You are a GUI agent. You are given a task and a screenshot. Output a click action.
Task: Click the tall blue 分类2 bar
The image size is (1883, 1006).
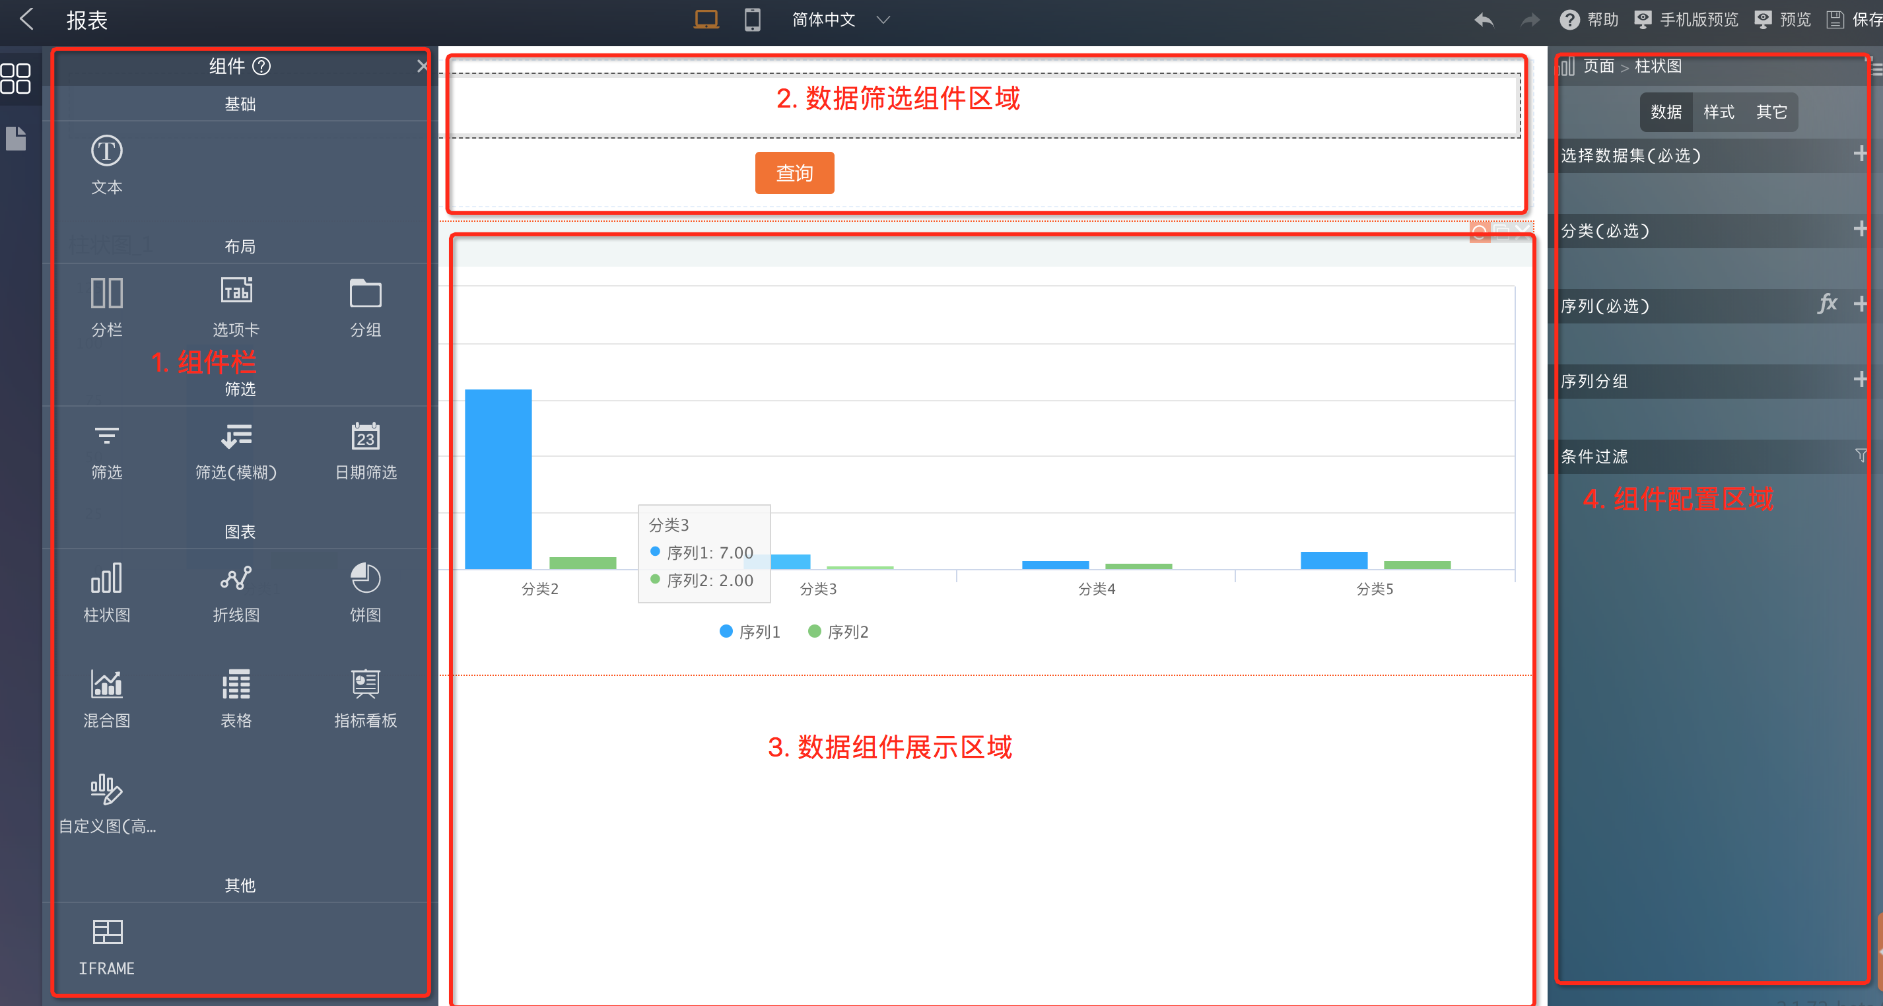[498, 479]
